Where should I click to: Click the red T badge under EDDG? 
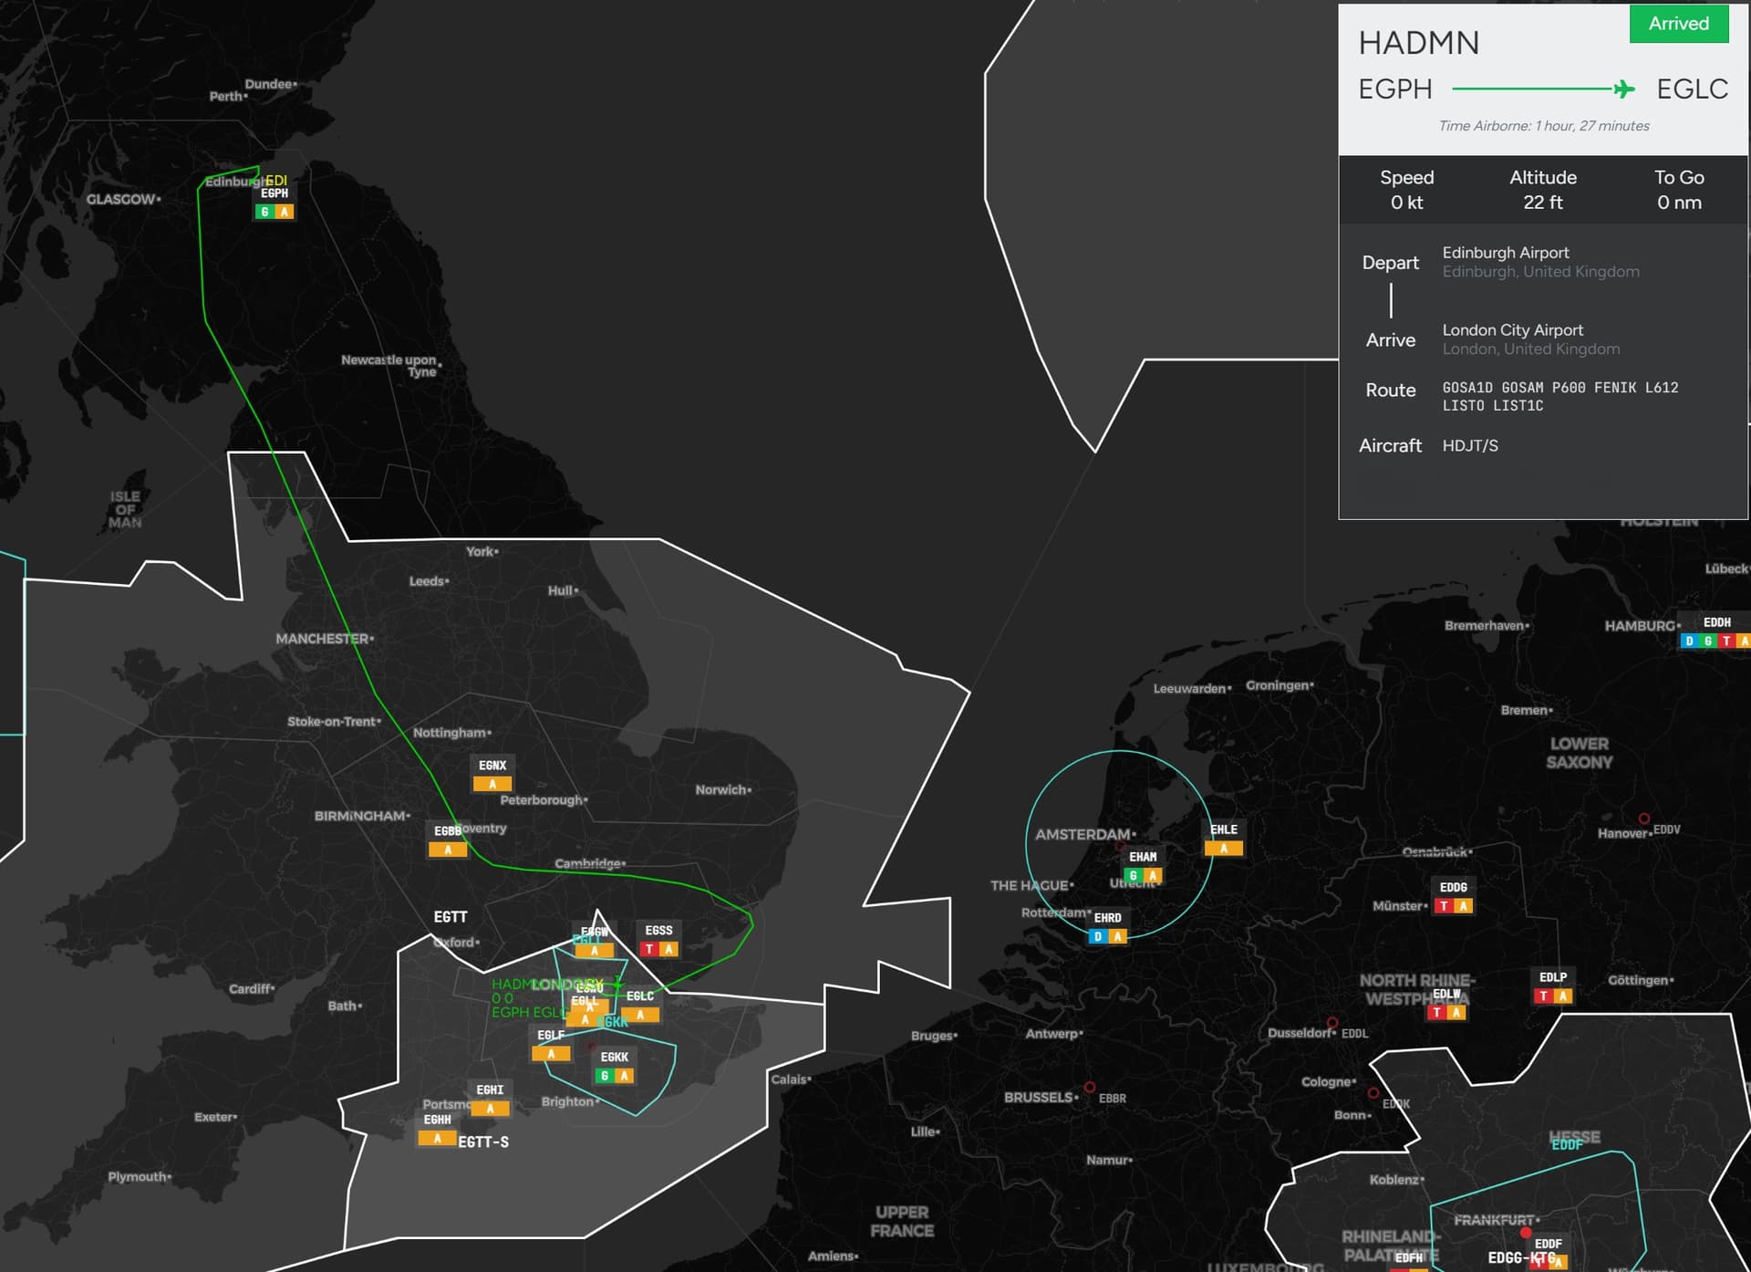[x=1444, y=906]
